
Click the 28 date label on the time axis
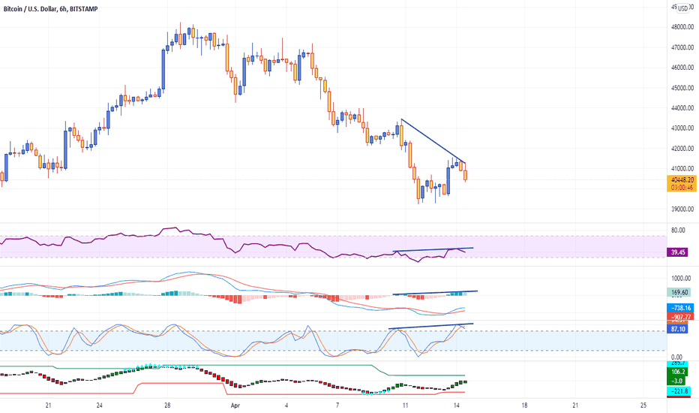pyautogui.click(x=167, y=405)
